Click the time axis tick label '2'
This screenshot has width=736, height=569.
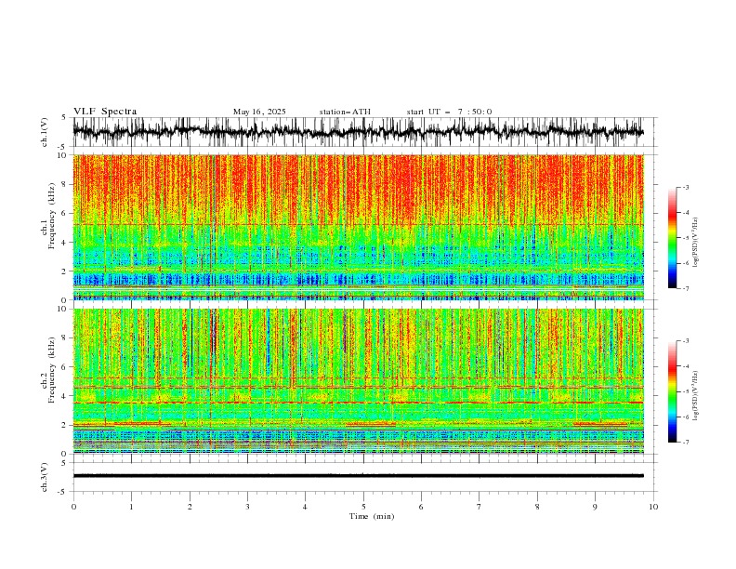point(190,507)
